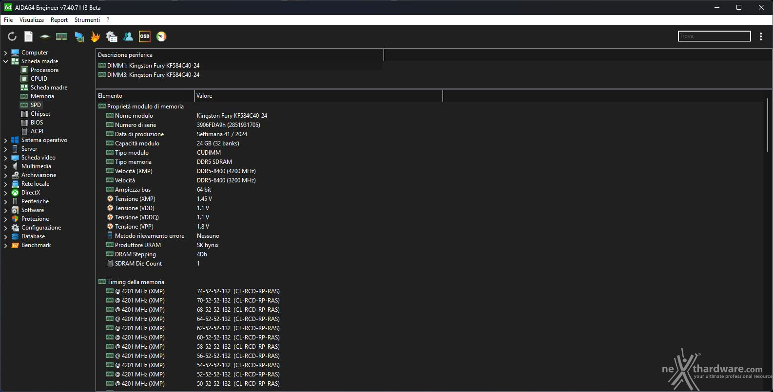Image resolution: width=773 pixels, height=392 pixels.
Task: Launch the flame stability test icon
Action: [95, 36]
